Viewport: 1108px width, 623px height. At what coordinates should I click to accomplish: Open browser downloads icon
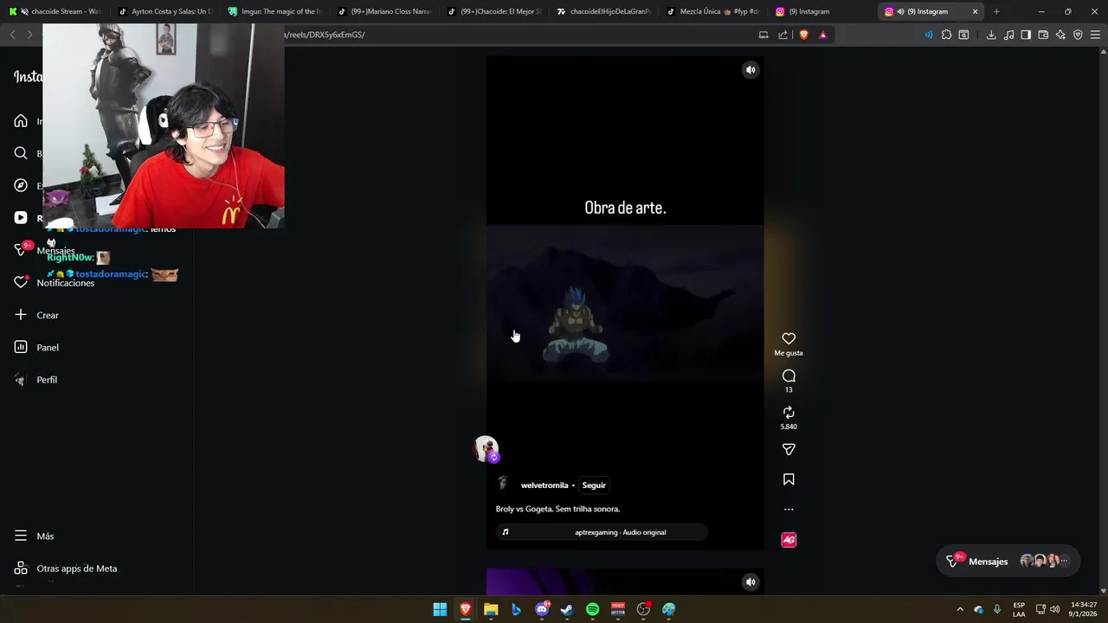tap(991, 35)
